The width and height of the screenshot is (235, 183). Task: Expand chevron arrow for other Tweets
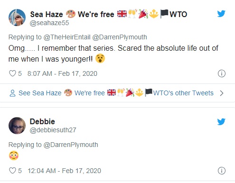click(x=222, y=93)
